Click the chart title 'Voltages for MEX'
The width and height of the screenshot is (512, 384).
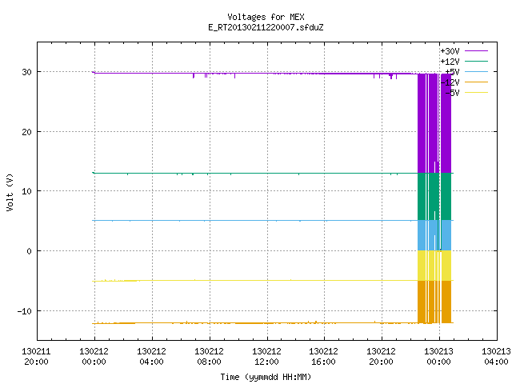[266, 17]
